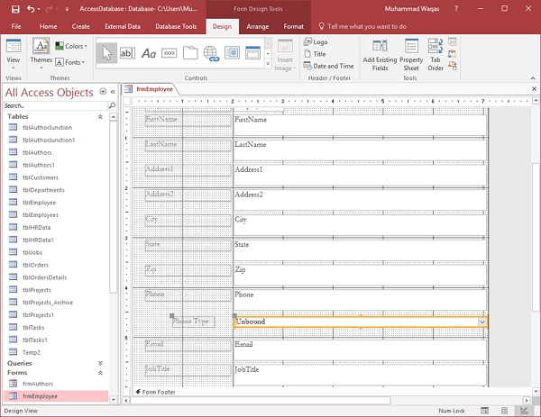This screenshot has height=417, width=541.
Task: Select the Button control tool
Action: point(170,53)
